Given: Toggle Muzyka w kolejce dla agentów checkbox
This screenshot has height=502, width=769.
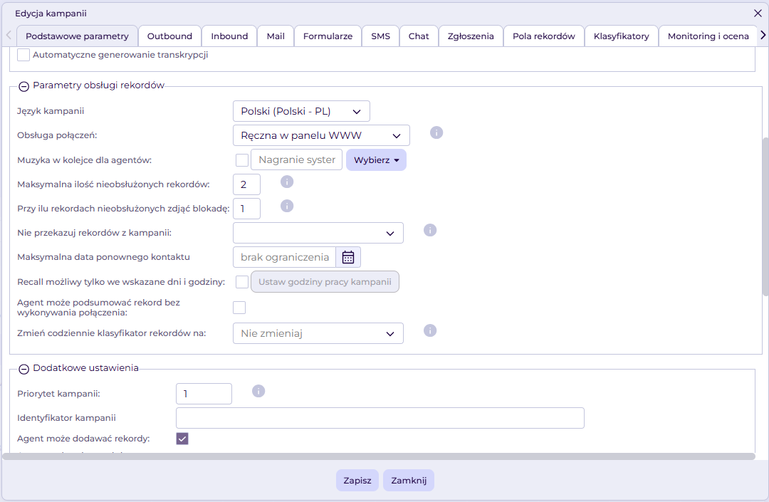Looking at the screenshot, I should click(242, 160).
